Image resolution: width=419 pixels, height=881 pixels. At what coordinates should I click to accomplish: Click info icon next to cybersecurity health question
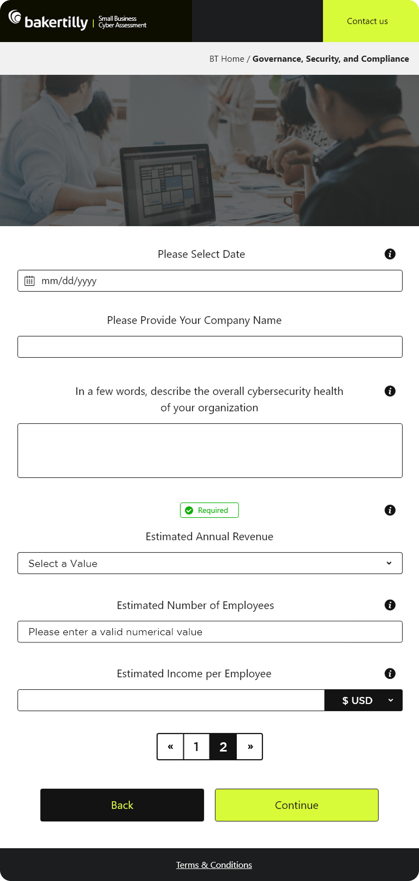coord(390,391)
